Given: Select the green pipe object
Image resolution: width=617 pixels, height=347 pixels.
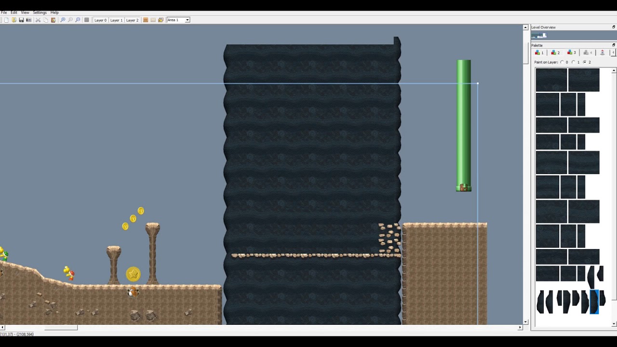Looking at the screenshot, I should pos(464,125).
